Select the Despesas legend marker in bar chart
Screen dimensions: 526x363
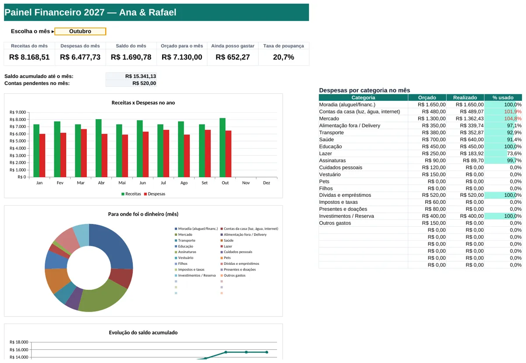146,194
